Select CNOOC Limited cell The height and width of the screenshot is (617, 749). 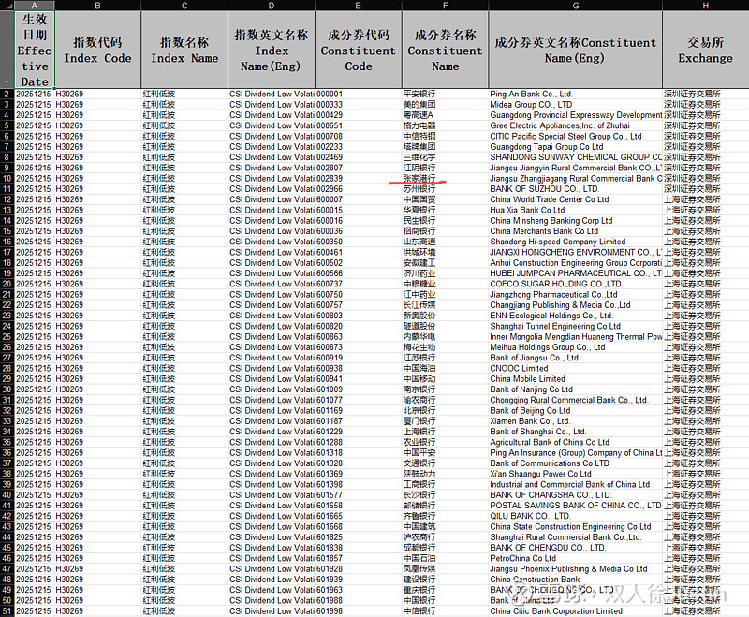point(575,369)
